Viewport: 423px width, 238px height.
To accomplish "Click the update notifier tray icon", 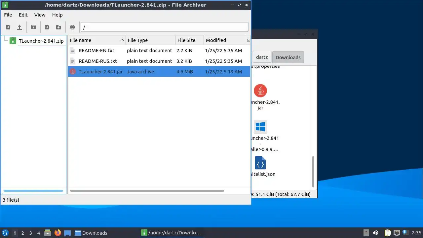I will [405, 232].
